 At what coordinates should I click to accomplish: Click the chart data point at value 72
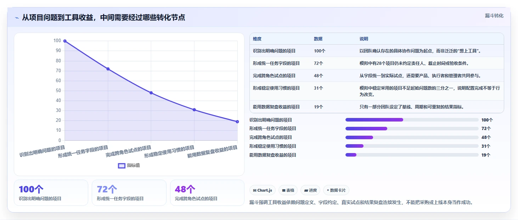[108, 69]
